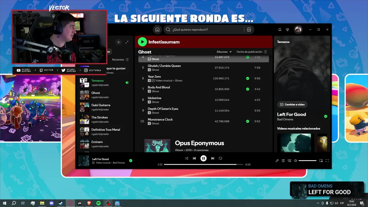Toggle saved checkmark on Year Zero row
Viewport: 368px width, 207px height.
coord(248,78)
